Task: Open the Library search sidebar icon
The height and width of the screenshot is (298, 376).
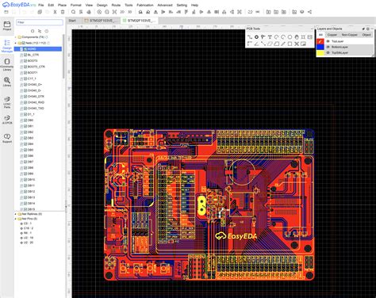Action: (x=7, y=82)
